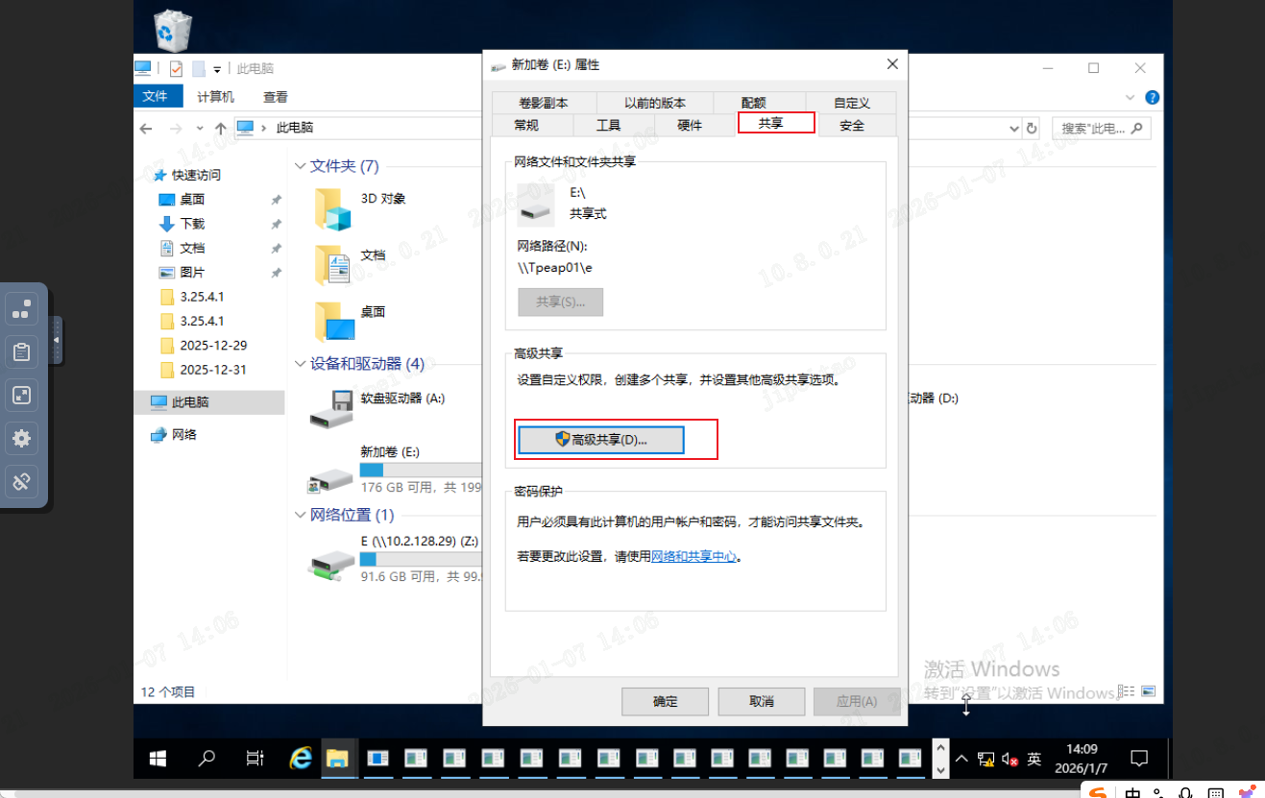Click the refresh button beside address bar
This screenshot has width=1265, height=798.
pos(1033,128)
